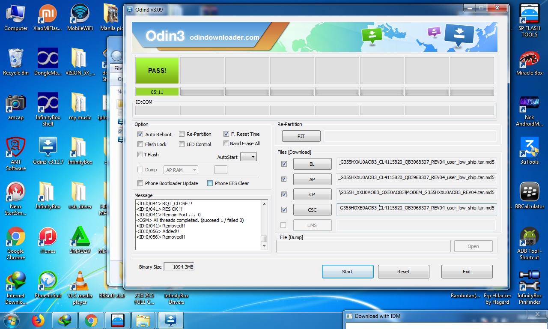This screenshot has height=329, width=548.
Task: Click the CSC file button
Action: tap(312, 209)
